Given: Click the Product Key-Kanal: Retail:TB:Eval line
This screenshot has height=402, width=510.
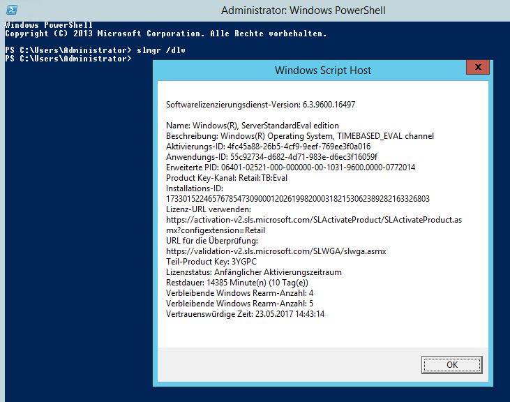Looking at the screenshot, I should tap(227, 178).
